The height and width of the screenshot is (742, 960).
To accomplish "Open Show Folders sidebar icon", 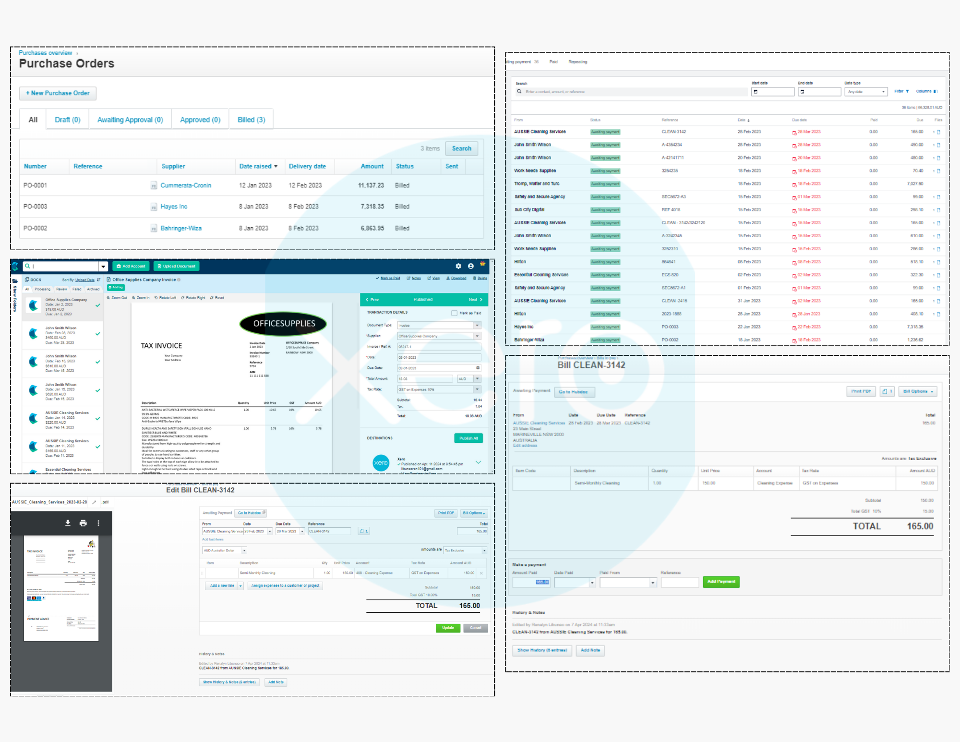I will (x=15, y=281).
